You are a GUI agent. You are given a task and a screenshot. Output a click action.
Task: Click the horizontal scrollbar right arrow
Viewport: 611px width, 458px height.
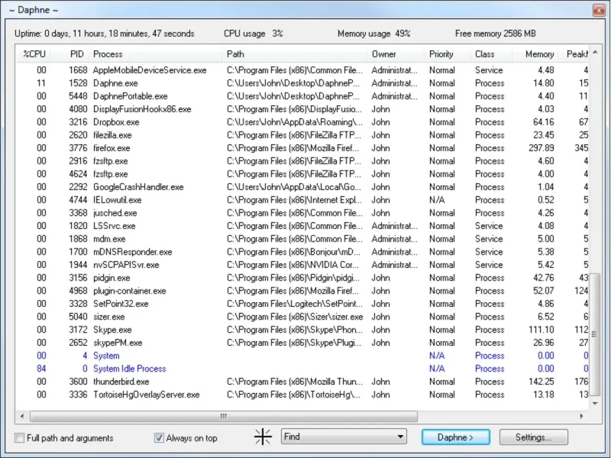[582, 416]
